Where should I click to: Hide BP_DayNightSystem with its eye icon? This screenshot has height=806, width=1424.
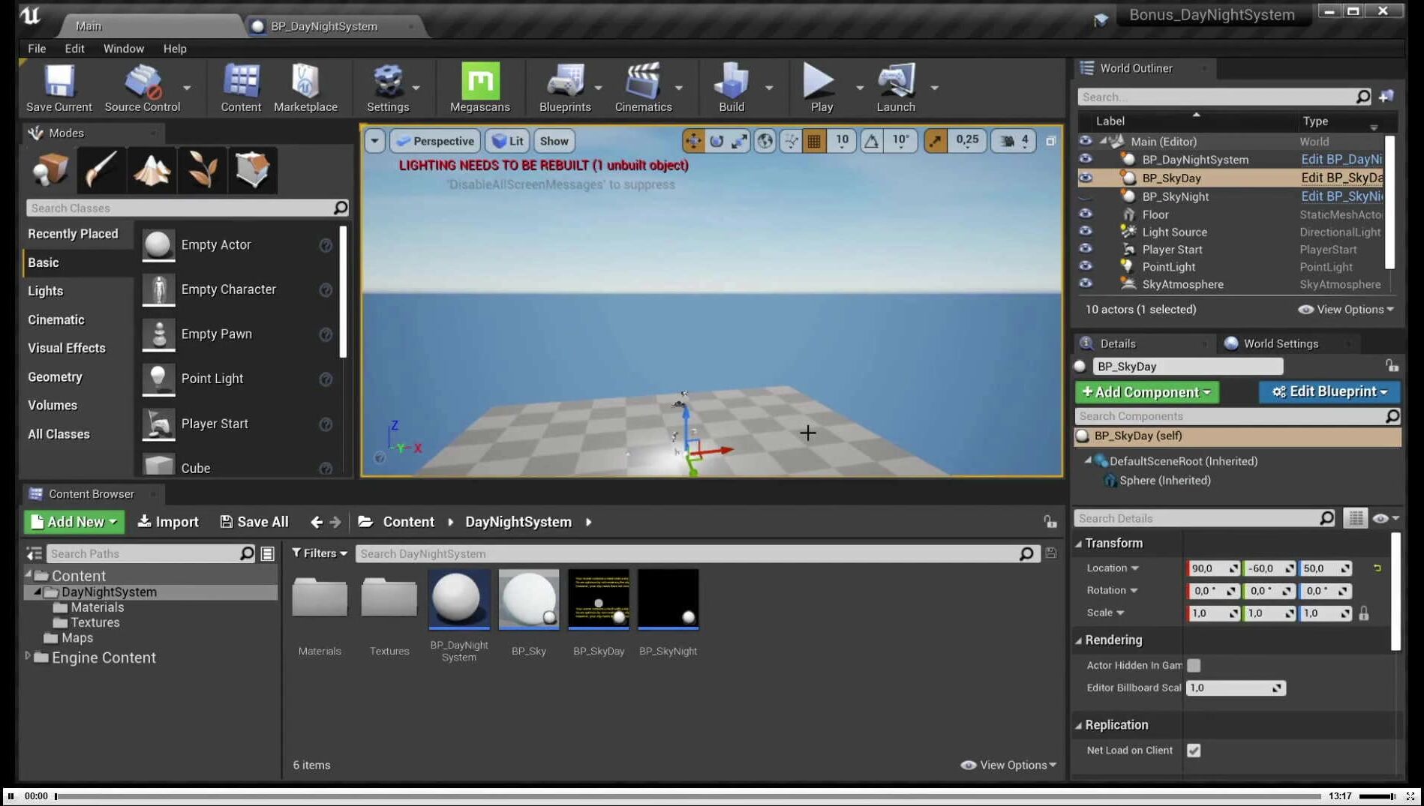pyautogui.click(x=1085, y=159)
